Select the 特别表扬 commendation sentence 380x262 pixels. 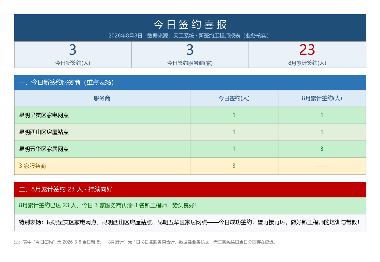click(189, 222)
